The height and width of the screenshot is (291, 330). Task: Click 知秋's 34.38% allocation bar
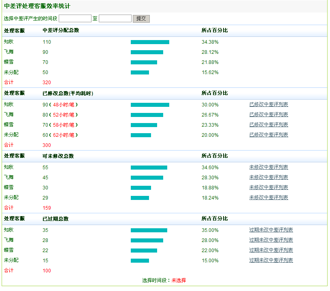(x=150, y=42)
